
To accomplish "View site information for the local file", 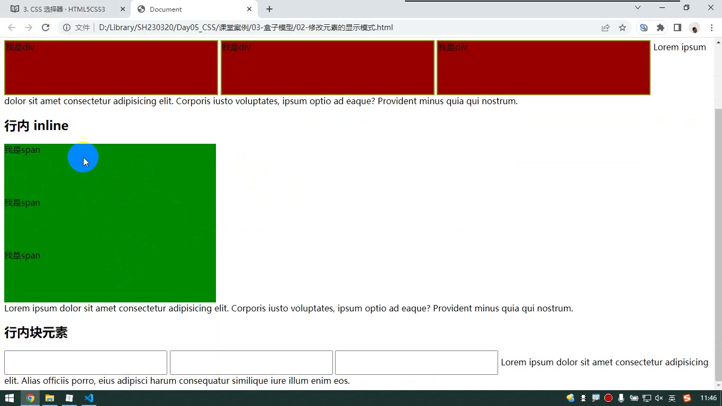I will (x=67, y=27).
